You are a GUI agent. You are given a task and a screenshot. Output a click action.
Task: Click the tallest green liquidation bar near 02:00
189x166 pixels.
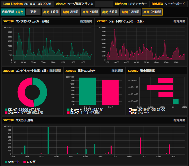[48, 141]
